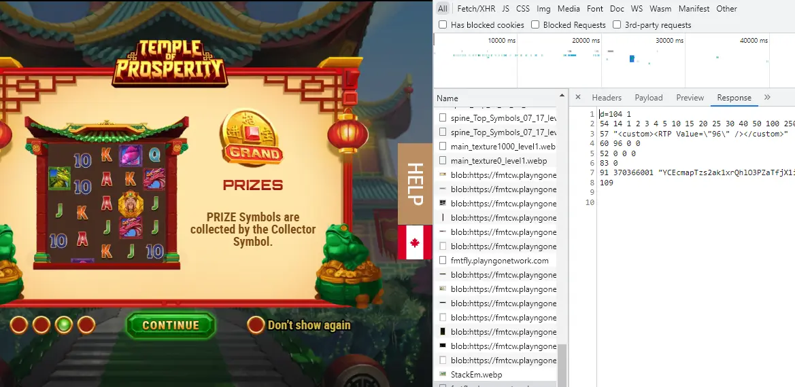Screen dimensions: 795x387
Task: Click the Temple of Prosperity logo
Action: (169, 62)
